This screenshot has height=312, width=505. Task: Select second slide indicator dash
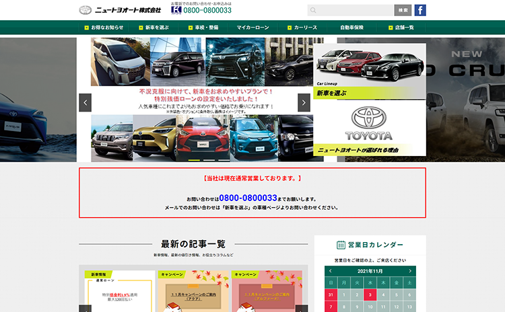pyautogui.click(x=209, y=160)
